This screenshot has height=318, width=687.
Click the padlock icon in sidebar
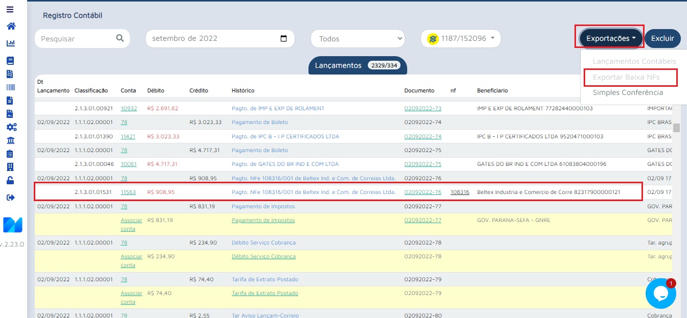point(11,180)
